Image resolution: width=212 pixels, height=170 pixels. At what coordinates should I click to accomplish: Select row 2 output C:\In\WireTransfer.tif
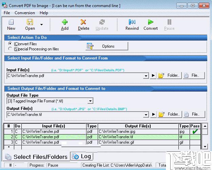pyautogui.click(x=138, y=137)
